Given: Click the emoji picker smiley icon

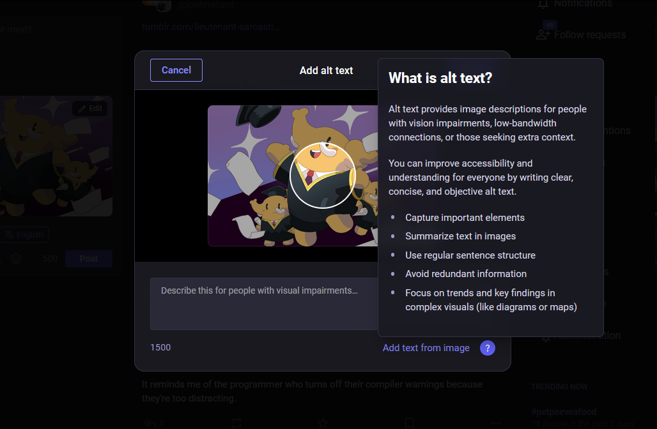Looking at the screenshot, I should pyautogui.click(x=16, y=259).
